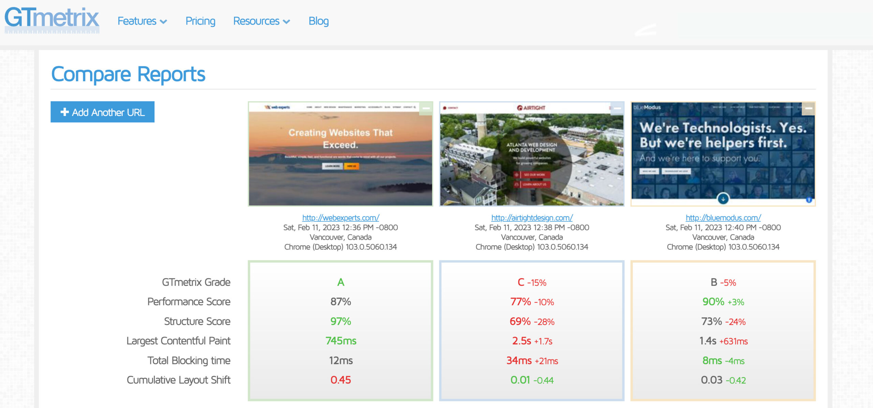
Task: Expand the Resources dropdown menu
Action: click(x=256, y=21)
